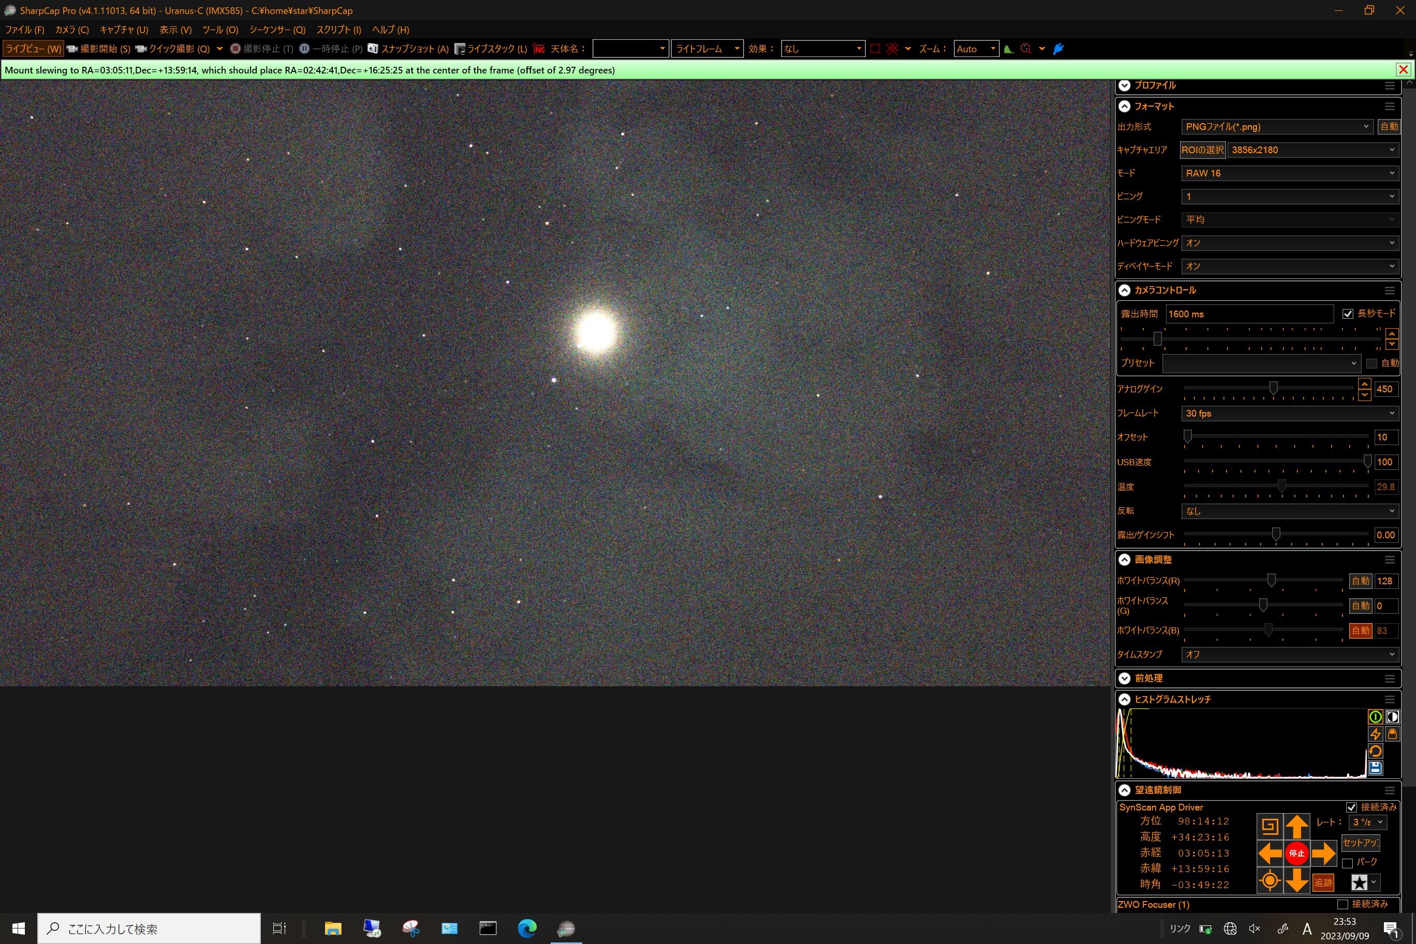1416x944 pixels.
Task: Click the crosshair target icon beside the down arrow
Action: (x=1270, y=881)
